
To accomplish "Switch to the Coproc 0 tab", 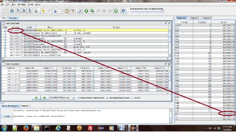I will 207,18.
